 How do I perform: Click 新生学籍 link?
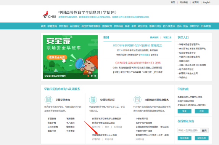pyautogui.click(x=52, y=123)
